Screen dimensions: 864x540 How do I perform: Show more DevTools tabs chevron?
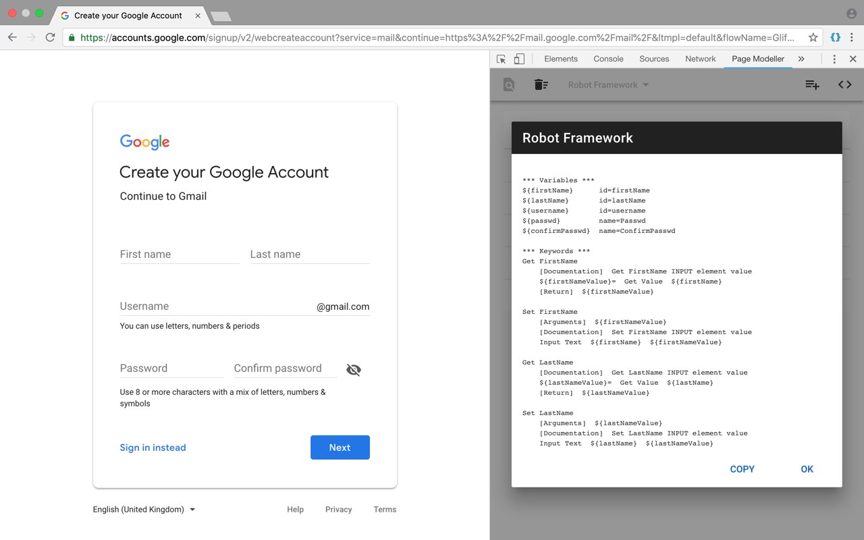click(x=801, y=59)
